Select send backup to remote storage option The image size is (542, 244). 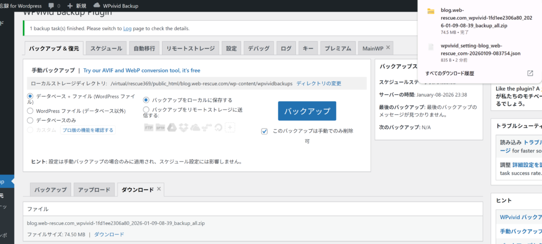[x=146, y=109]
